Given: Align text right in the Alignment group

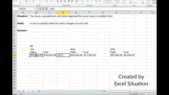Looking at the screenshot, I should point(65,1).
